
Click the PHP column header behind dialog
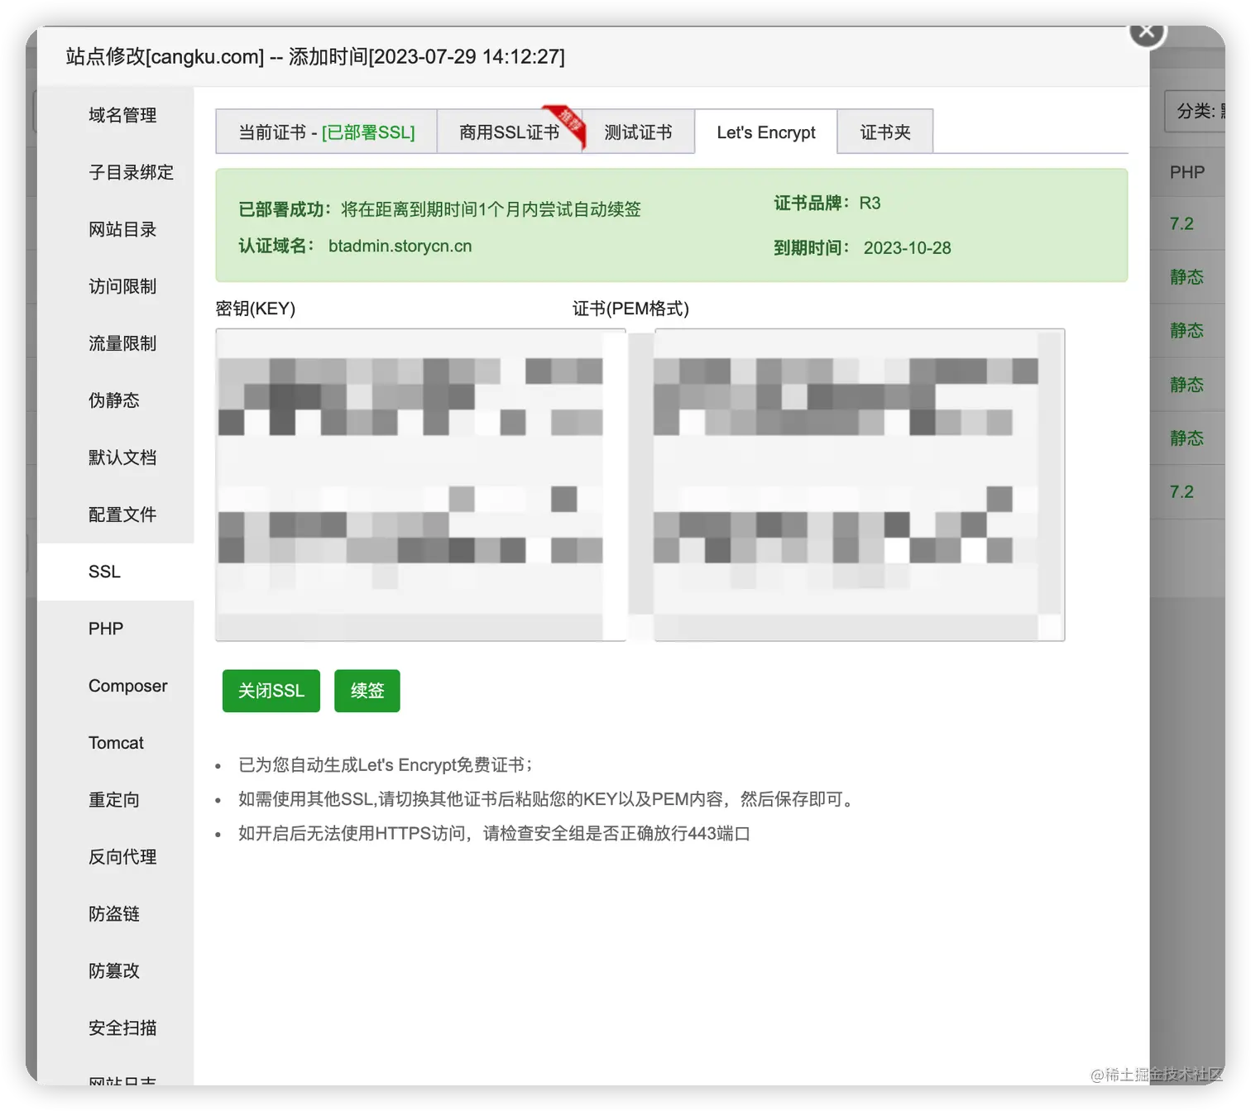point(1187,172)
